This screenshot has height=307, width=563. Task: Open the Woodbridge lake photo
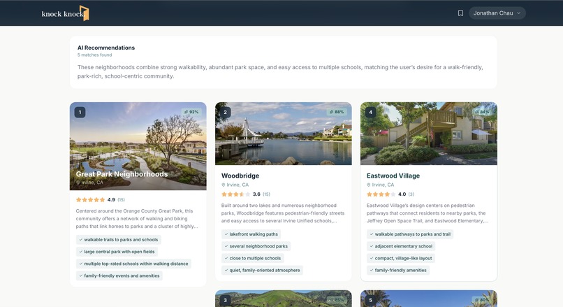pos(284,134)
